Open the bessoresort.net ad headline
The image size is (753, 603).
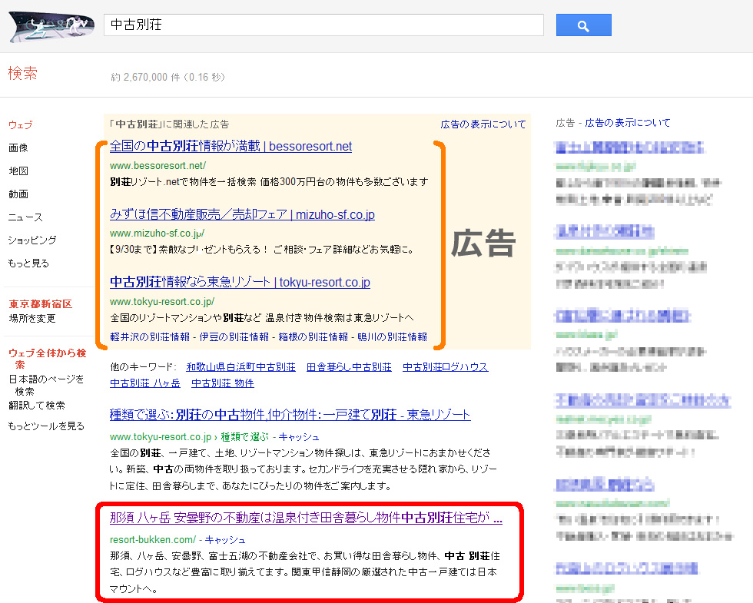(x=231, y=146)
